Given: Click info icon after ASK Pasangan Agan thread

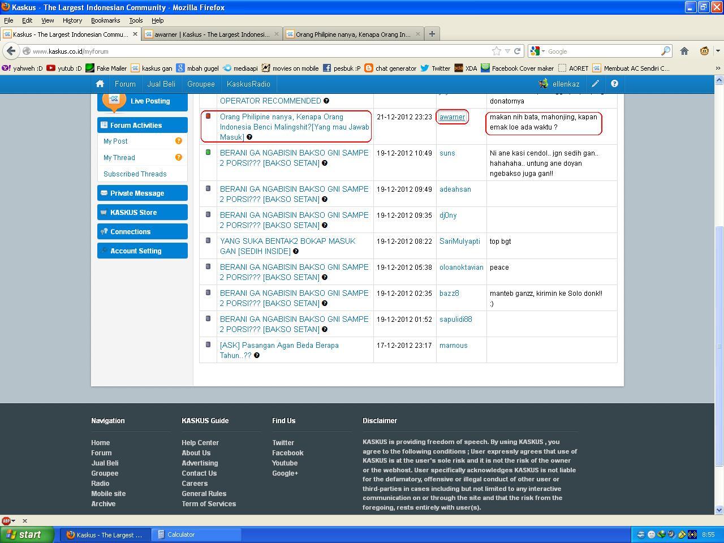Looking at the screenshot, I should (257, 355).
